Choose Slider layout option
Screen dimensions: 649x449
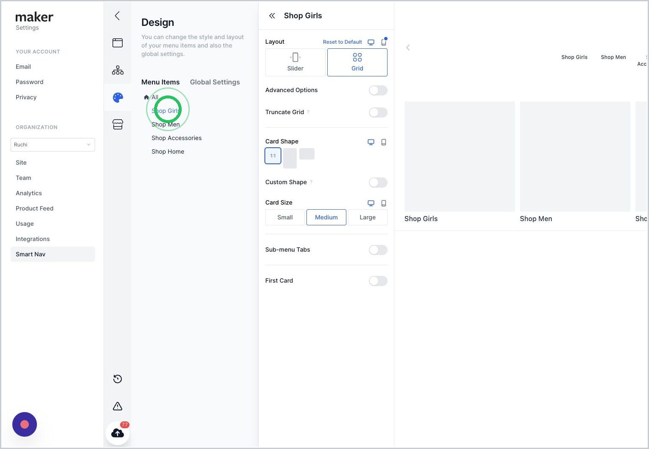point(295,62)
